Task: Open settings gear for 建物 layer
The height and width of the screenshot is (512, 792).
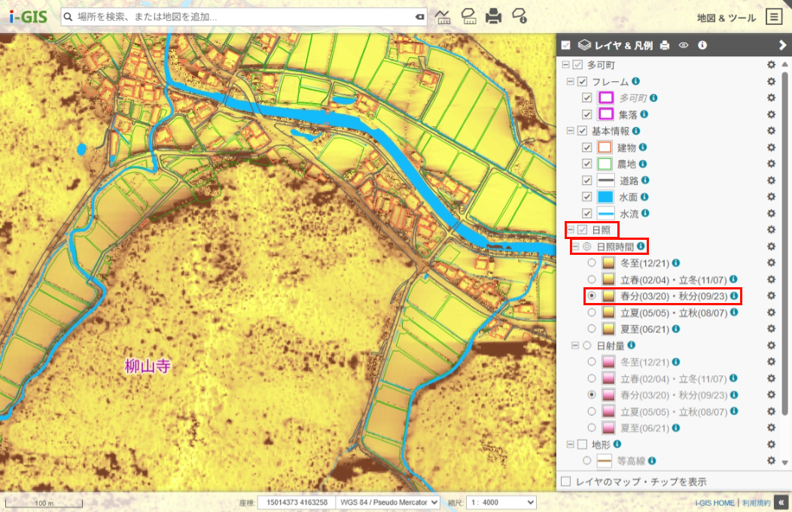Action: coord(771,147)
